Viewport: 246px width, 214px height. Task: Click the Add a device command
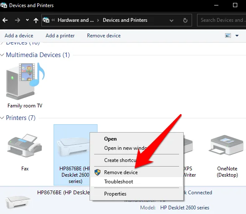(x=19, y=36)
